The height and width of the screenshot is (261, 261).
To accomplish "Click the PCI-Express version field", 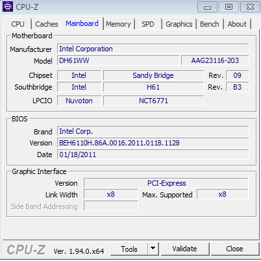I will 166,183.
